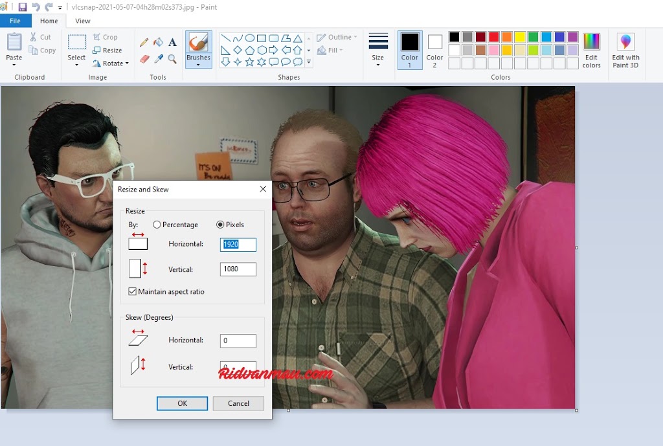663x446 pixels.
Task: Click the Copy button in Clipboard
Action: tap(42, 50)
